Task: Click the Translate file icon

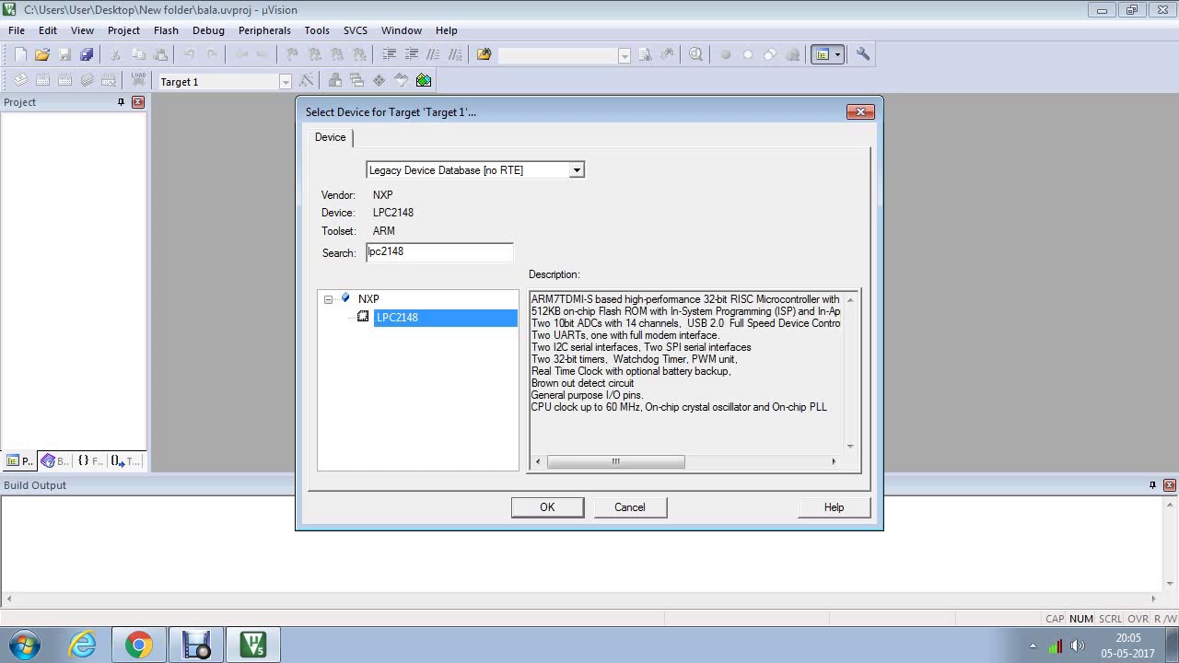Action: (20, 81)
